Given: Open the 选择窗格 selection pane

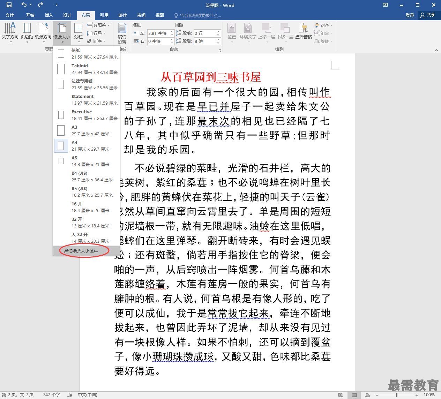Looking at the screenshot, I should tap(303, 31).
